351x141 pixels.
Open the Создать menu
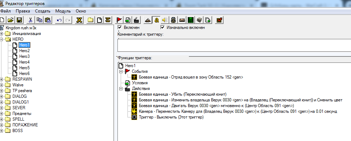tap(42, 11)
